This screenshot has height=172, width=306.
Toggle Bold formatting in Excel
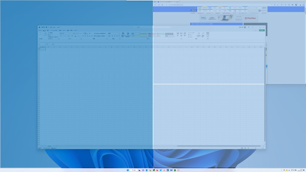click(x=61, y=36)
